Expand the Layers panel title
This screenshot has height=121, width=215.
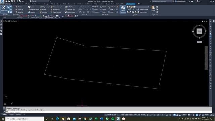tap(134, 15)
